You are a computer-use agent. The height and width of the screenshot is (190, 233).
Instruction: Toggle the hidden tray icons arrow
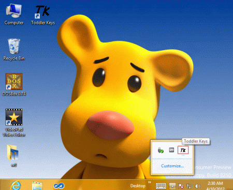(172, 186)
